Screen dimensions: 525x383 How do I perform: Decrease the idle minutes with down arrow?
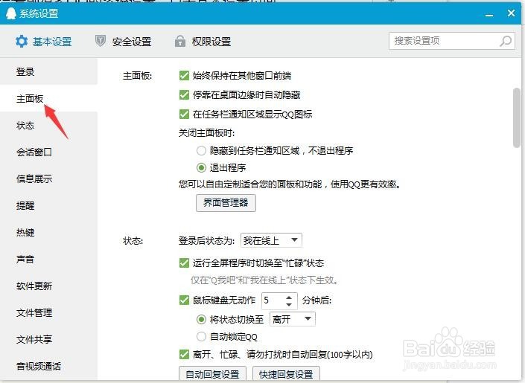click(289, 304)
